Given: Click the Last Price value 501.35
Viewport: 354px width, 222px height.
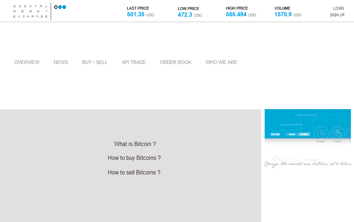Looking at the screenshot, I should pos(136,15).
